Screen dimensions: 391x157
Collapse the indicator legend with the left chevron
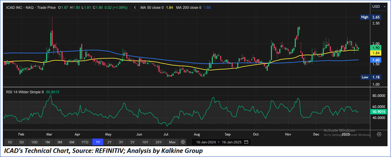135,8
